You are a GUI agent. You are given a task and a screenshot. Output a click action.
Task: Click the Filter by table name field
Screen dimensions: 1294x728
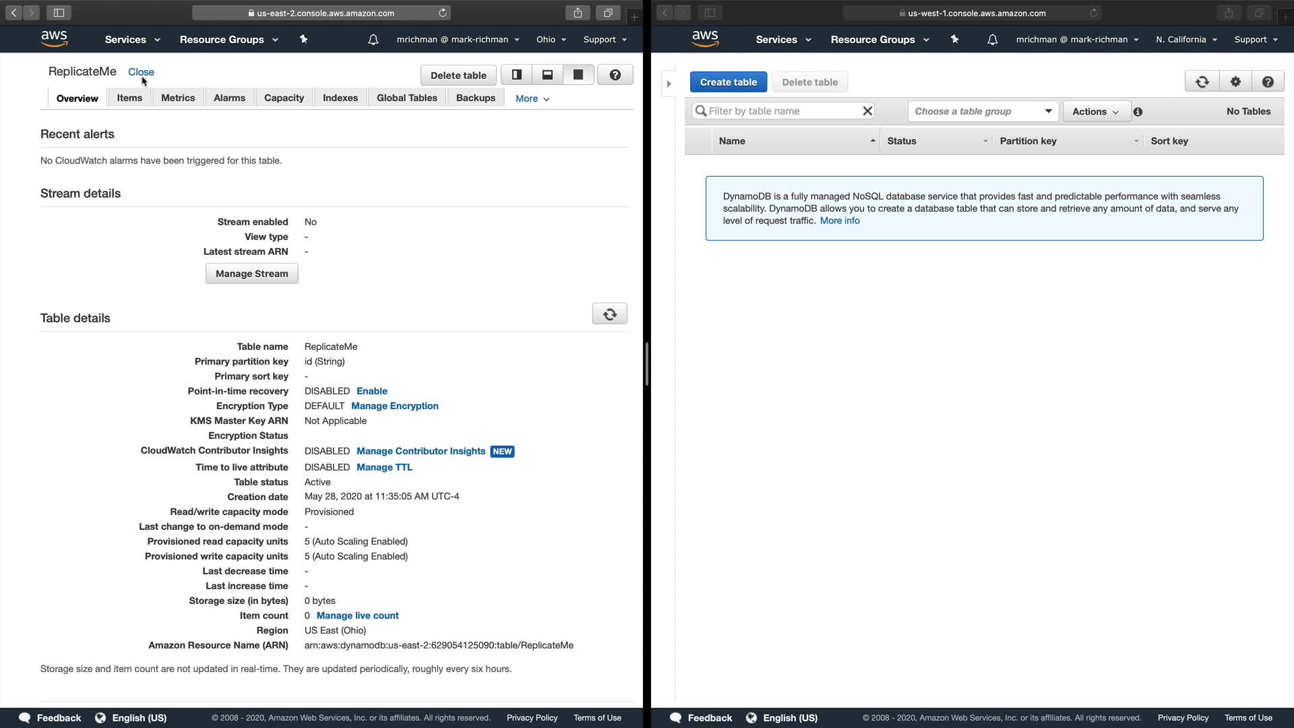(x=782, y=111)
